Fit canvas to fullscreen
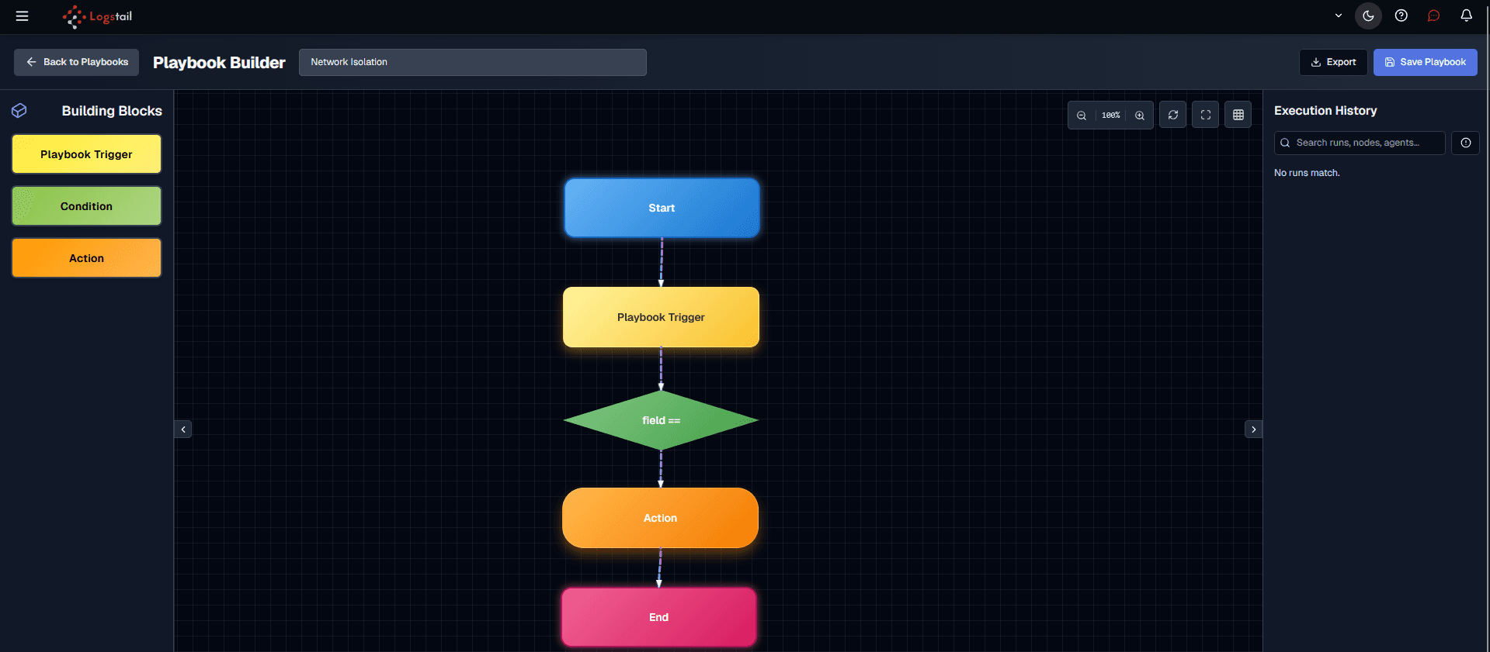 coord(1206,115)
